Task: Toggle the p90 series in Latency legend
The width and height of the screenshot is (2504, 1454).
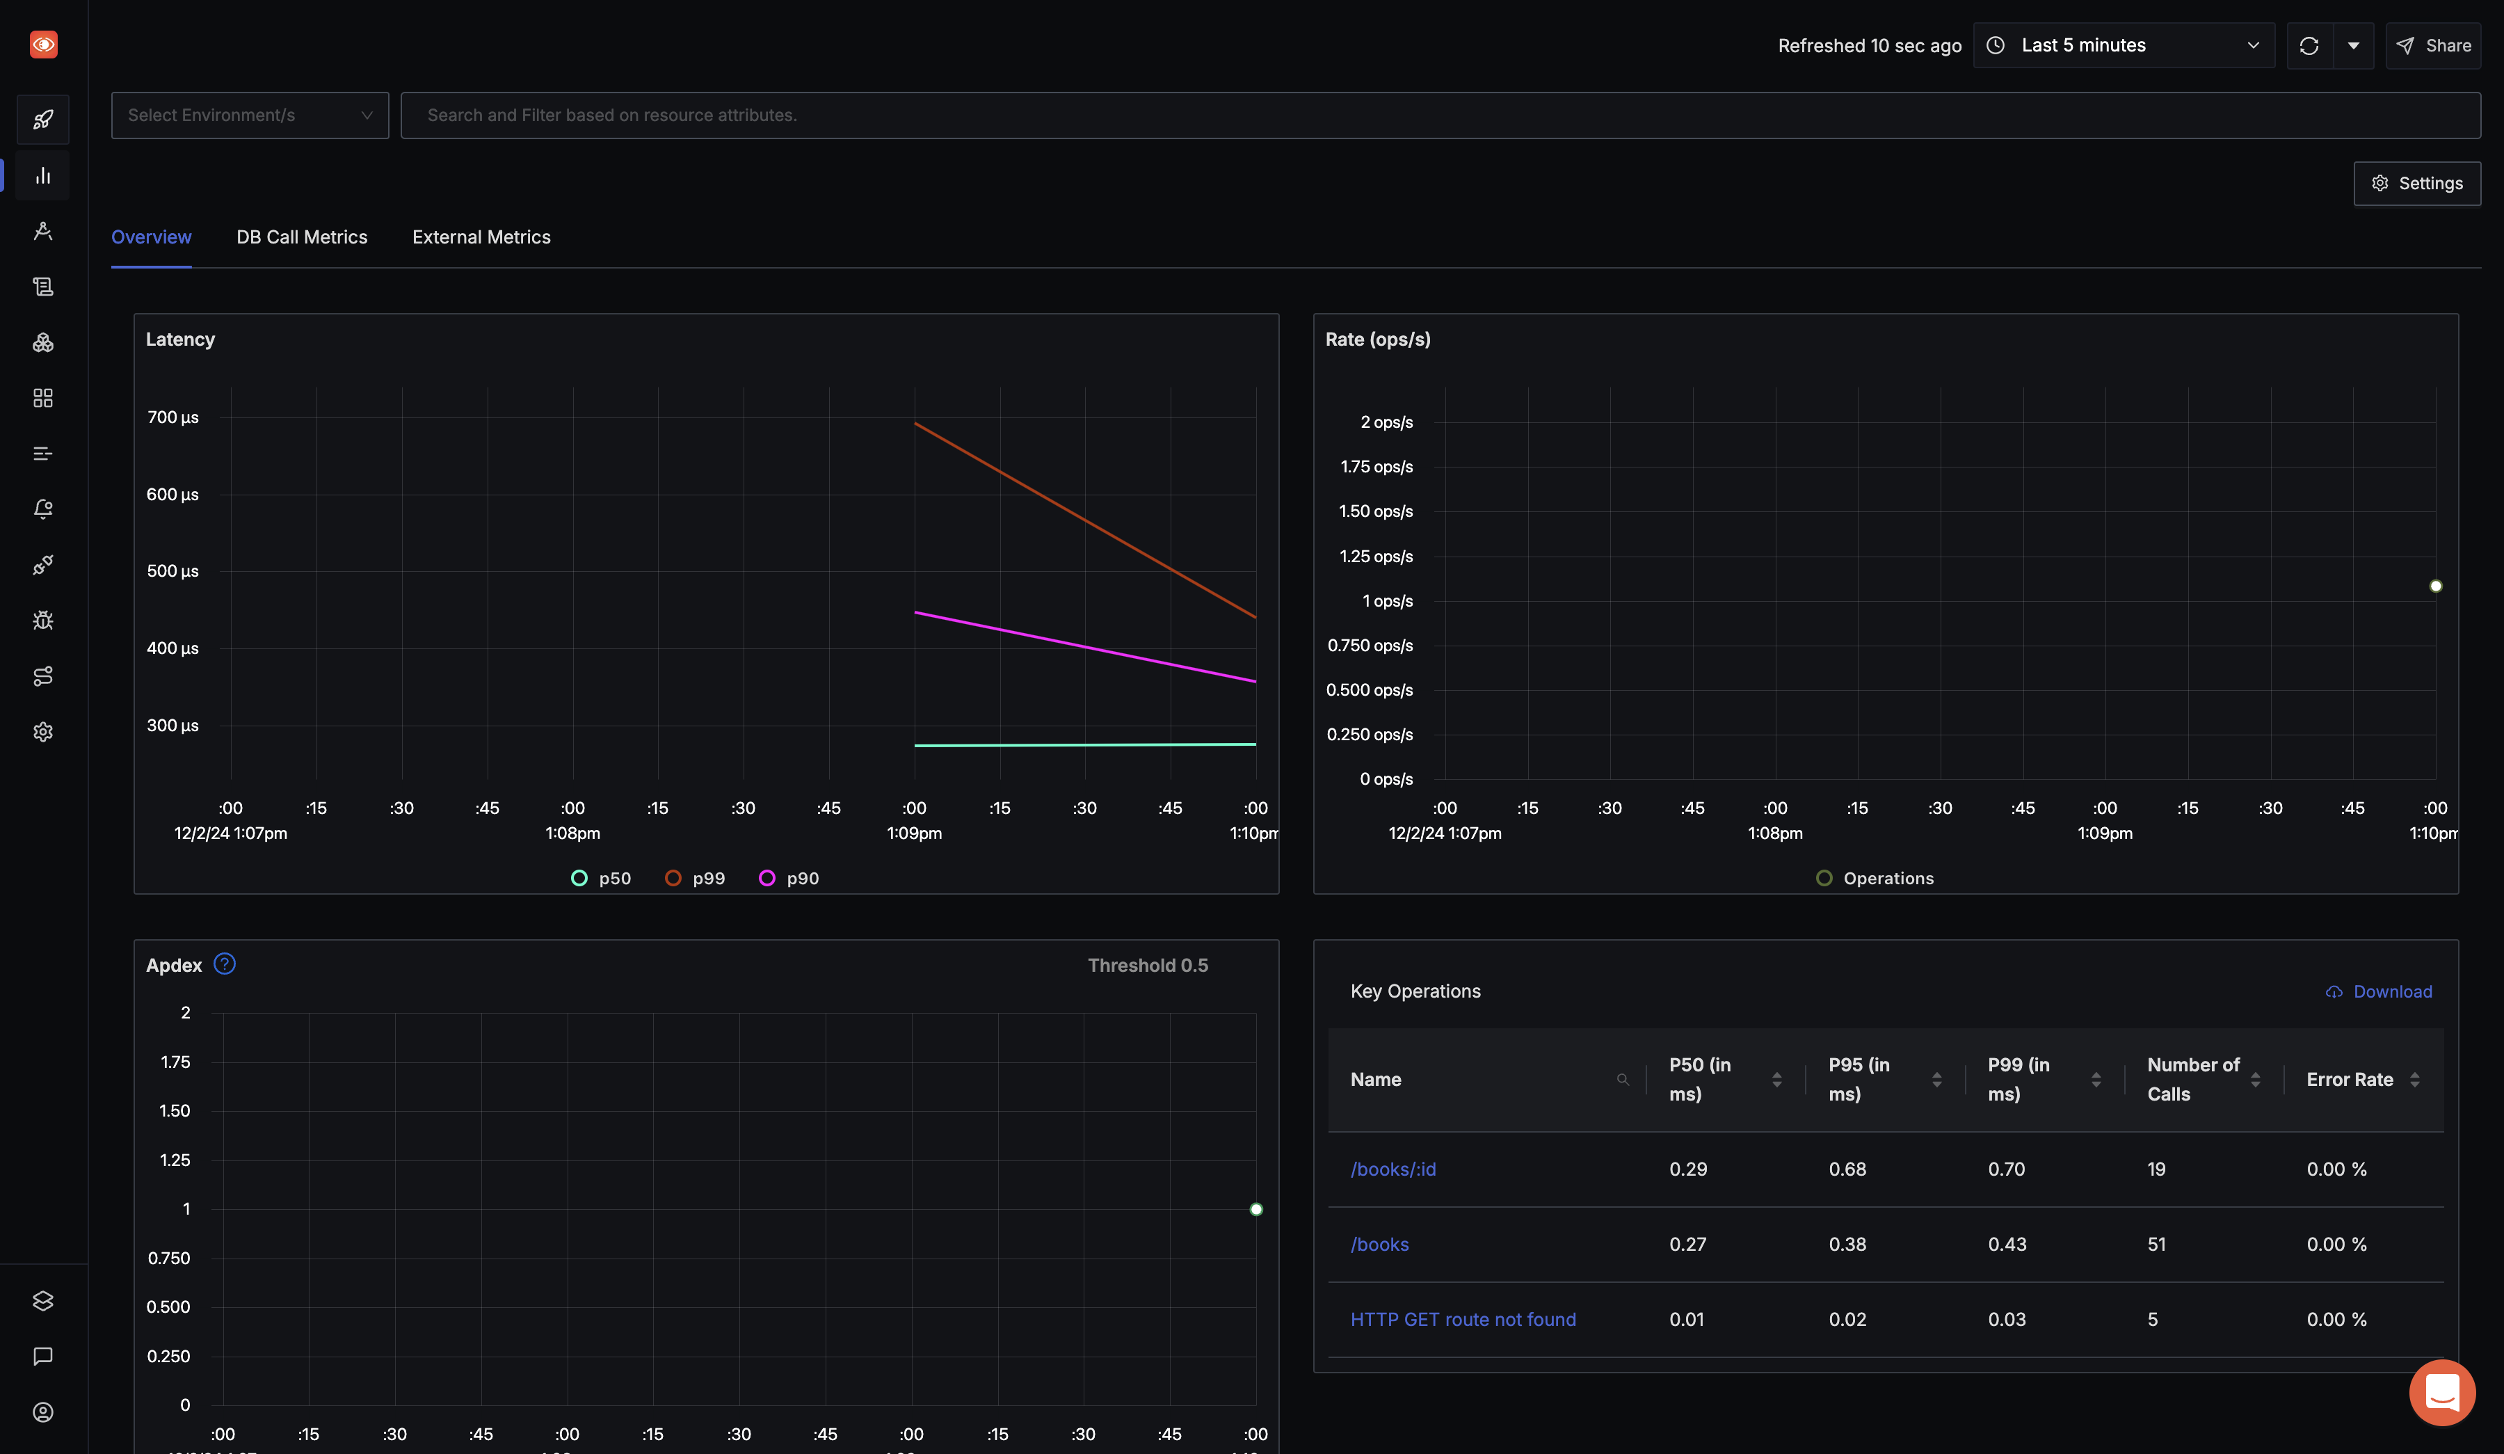Action: coord(789,879)
